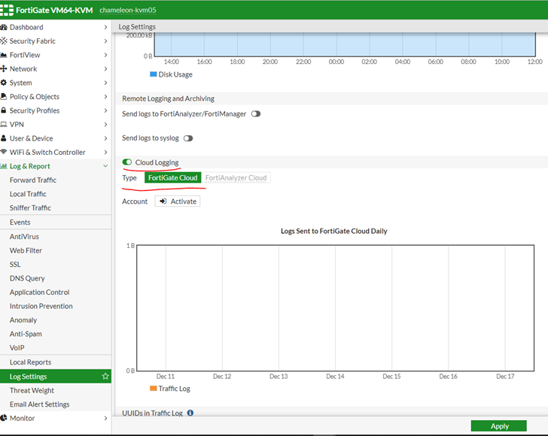Expand the Monitor section chevron

[105, 418]
